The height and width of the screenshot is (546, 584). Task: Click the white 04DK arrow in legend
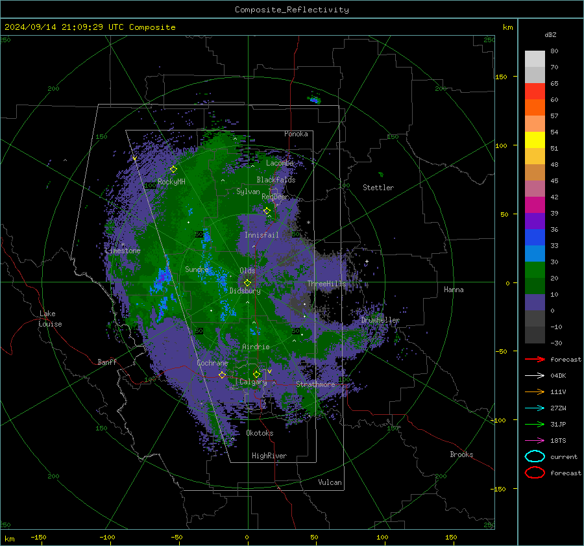tap(535, 375)
